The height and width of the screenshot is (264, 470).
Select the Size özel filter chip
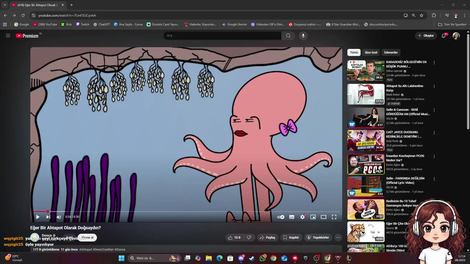click(371, 52)
